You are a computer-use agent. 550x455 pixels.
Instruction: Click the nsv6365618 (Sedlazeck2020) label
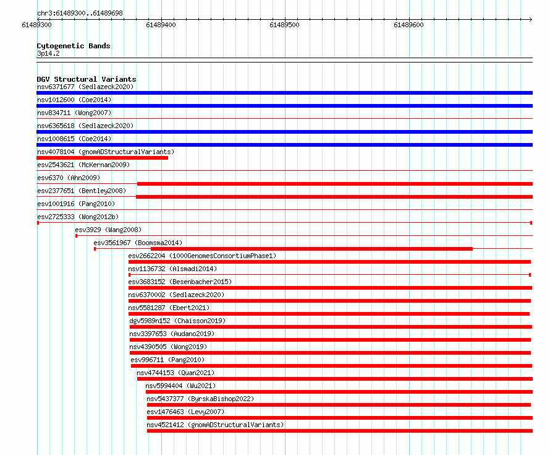85,126
